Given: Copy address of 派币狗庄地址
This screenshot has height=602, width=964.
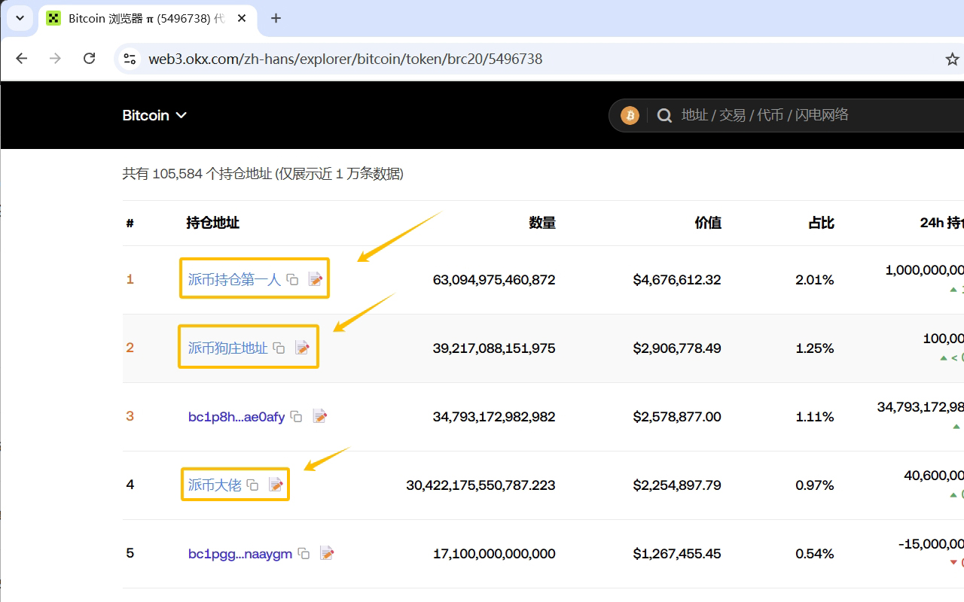Looking at the screenshot, I should (279, 348).
